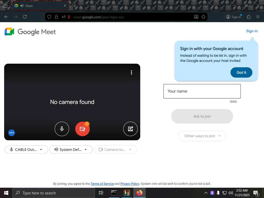Expand Other ways to join menu
264x198 pixels.
point(202,136)
